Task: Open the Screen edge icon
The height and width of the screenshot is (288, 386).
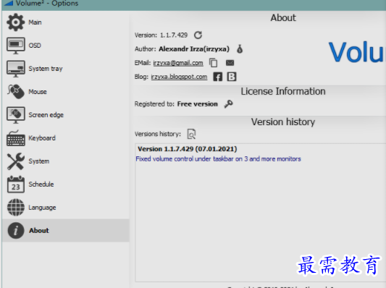Action: coord(15,115)
